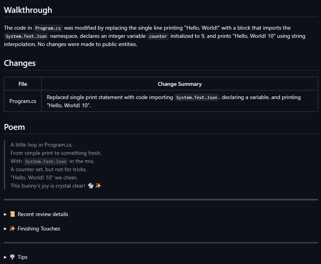Click the Change Summary column header
This screenshot has width=321, height=264.
179,84
